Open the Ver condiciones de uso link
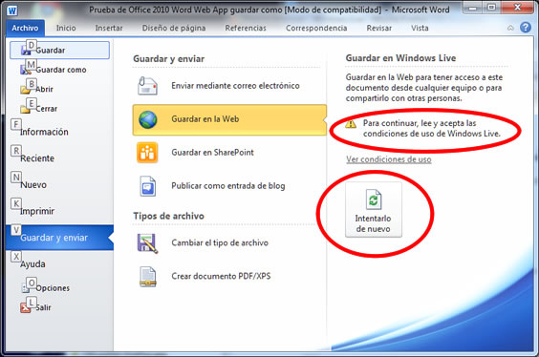539x357 pixels. pos(388,159)
